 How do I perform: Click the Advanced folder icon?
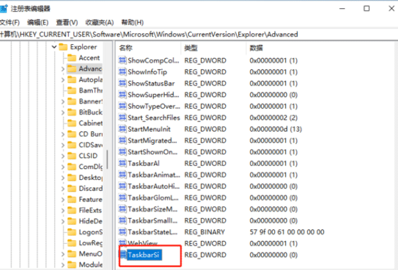[x=72, y=69]
